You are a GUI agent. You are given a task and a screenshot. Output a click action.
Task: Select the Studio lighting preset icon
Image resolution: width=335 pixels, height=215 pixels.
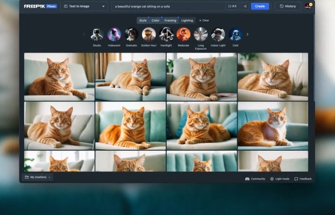coord(97,34)
